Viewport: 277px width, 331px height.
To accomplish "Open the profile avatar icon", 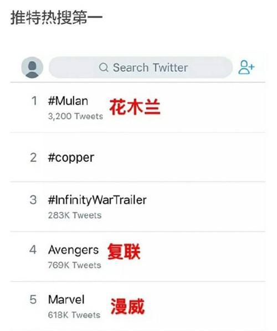I will tap(32, 68).
